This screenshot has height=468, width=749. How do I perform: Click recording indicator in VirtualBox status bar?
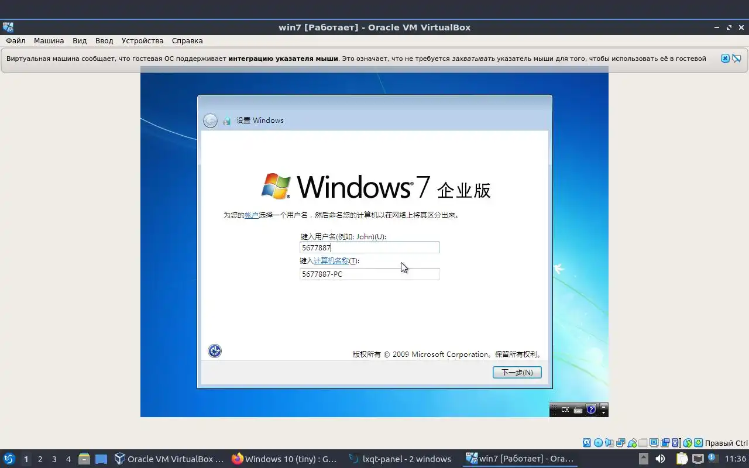(x=665, y=443)
